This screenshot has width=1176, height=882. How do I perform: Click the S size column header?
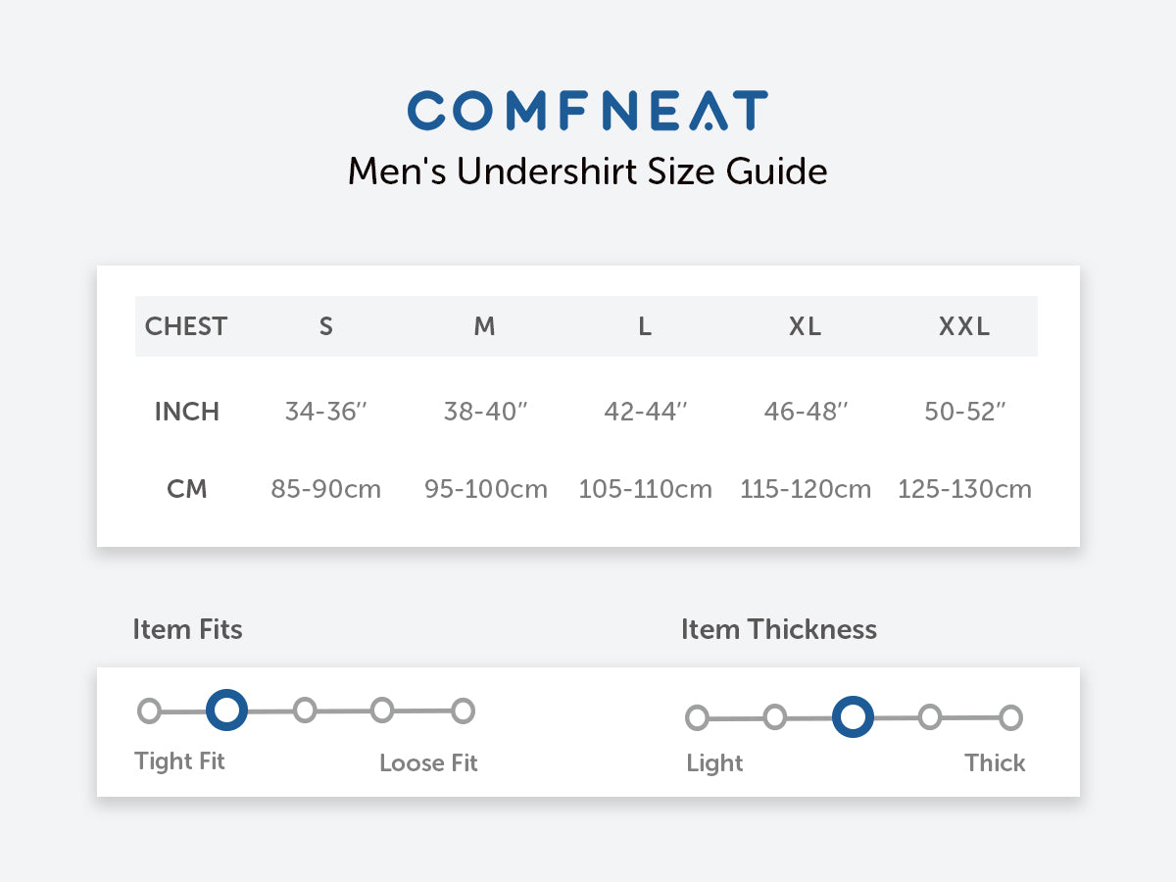click(x=326, y=326)
